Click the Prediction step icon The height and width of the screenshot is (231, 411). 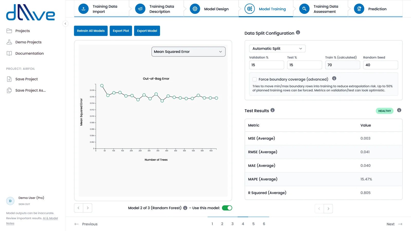(359, 9)
